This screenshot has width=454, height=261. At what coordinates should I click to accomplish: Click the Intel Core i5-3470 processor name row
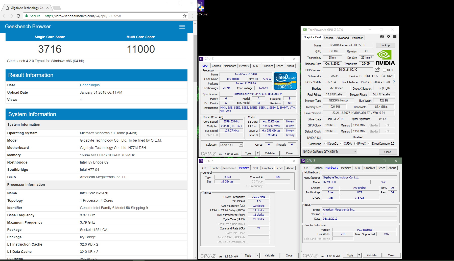[x=97, y=193]
